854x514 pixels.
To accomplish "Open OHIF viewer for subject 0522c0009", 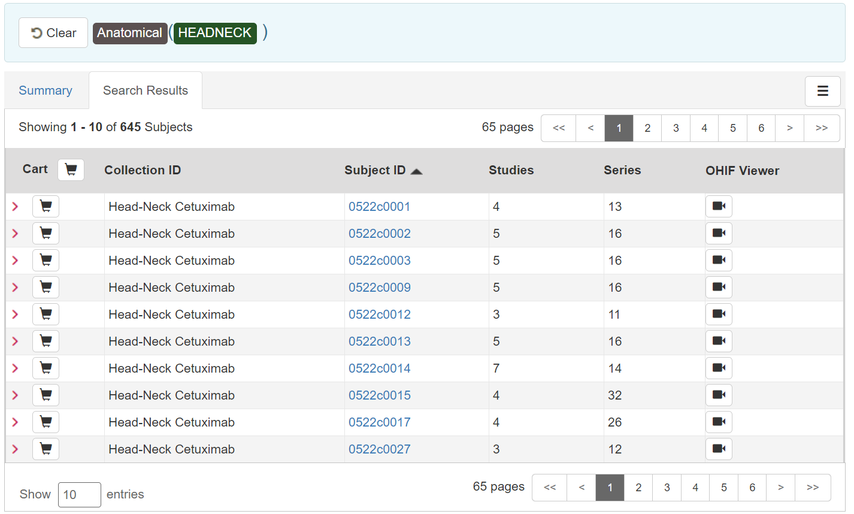I will 719,288.
